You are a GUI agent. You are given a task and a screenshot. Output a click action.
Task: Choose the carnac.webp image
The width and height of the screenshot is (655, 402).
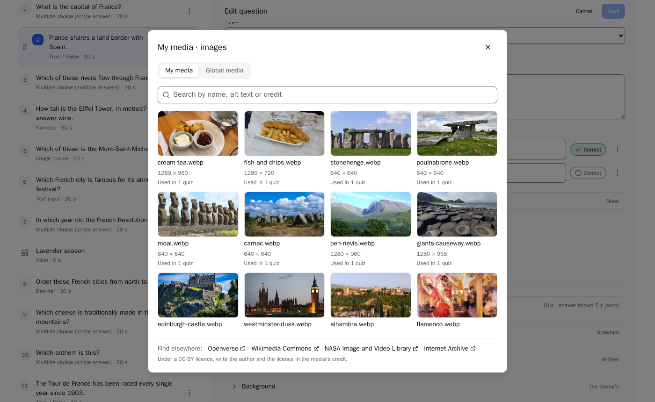point(284,215)
